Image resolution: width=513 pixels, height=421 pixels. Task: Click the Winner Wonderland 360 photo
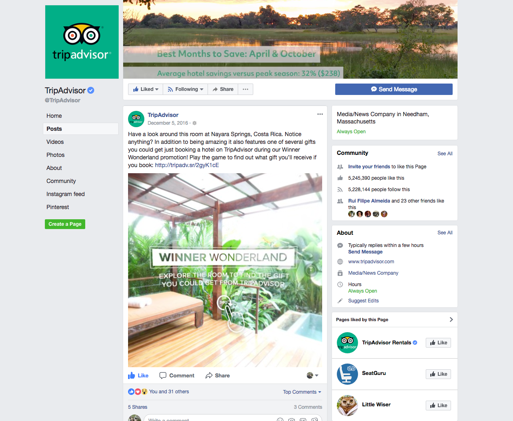(x=225, y=270)
